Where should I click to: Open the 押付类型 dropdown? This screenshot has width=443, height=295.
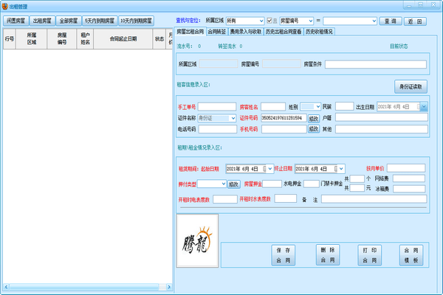click(x=222, y=184)
